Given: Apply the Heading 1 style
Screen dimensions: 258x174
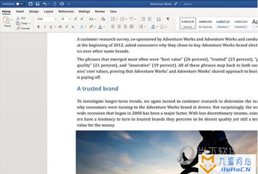Looking at the screenshot, I should (x=223, y=24).
